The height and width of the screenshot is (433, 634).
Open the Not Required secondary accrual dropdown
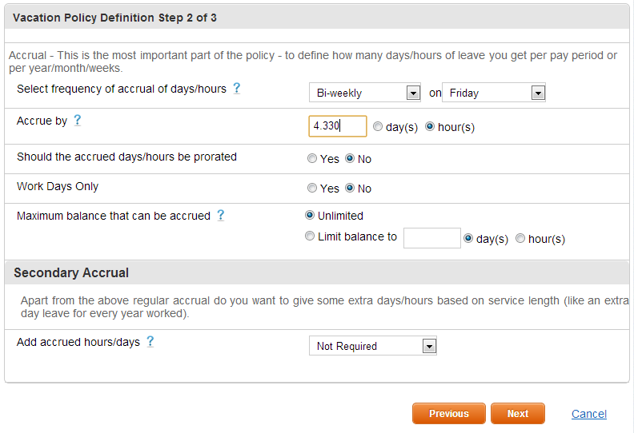click(x=373, y=346)
